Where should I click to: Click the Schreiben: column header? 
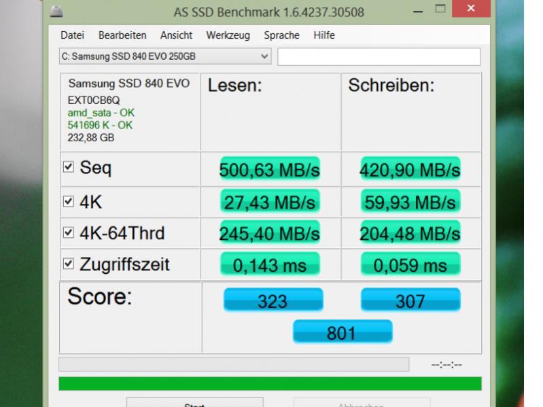pos(391,85)
